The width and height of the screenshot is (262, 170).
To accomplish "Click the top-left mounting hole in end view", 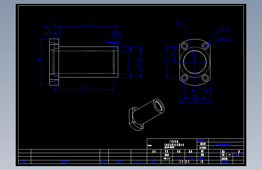I will 185,46.
